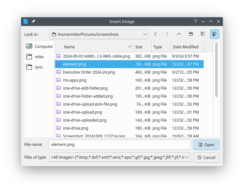This screenshot has height=191, width=244.
Task: Select one-drive-upload-pick-file.png file name
Action: click(90, 104)
